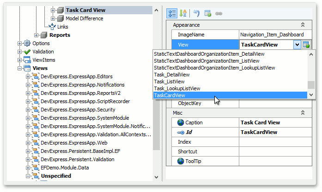The width and height of the screenshot is (322, 192).
Task: Click the Model Difference cube icon
Action: point(61,18)
